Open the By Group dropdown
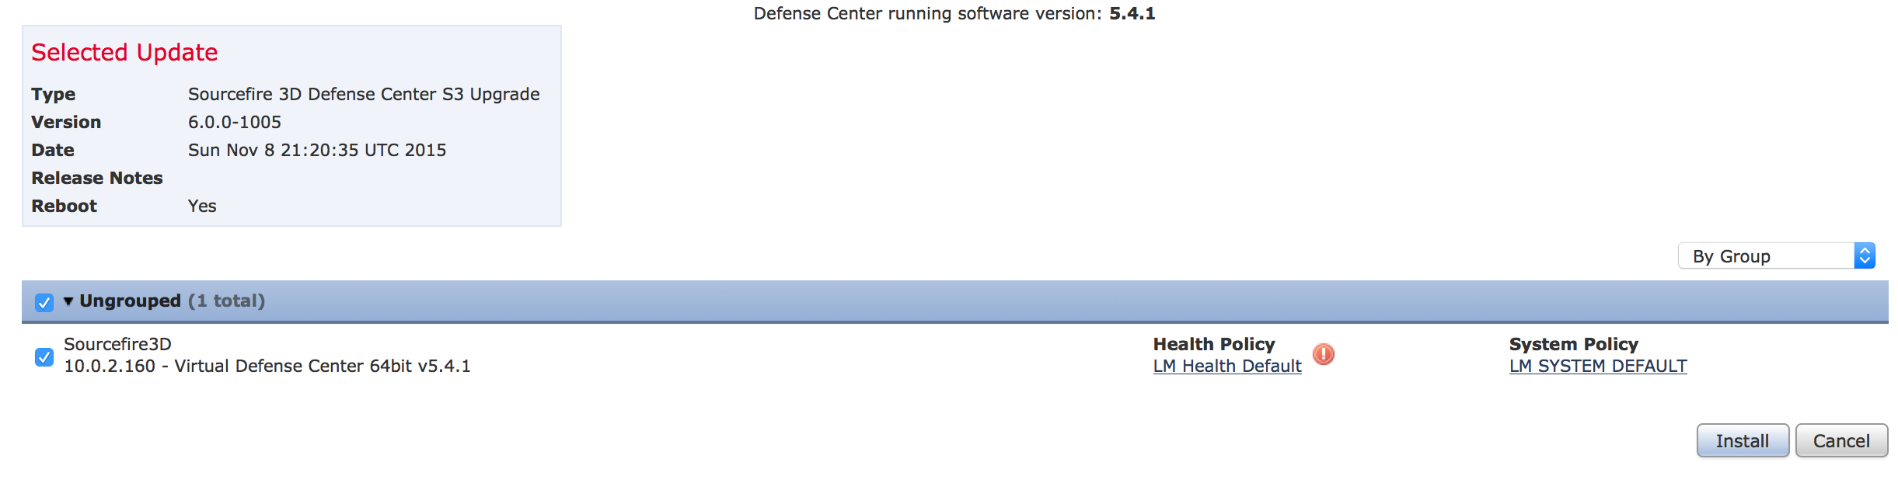Screen dimensions: 1898x497 point(1776,256)
